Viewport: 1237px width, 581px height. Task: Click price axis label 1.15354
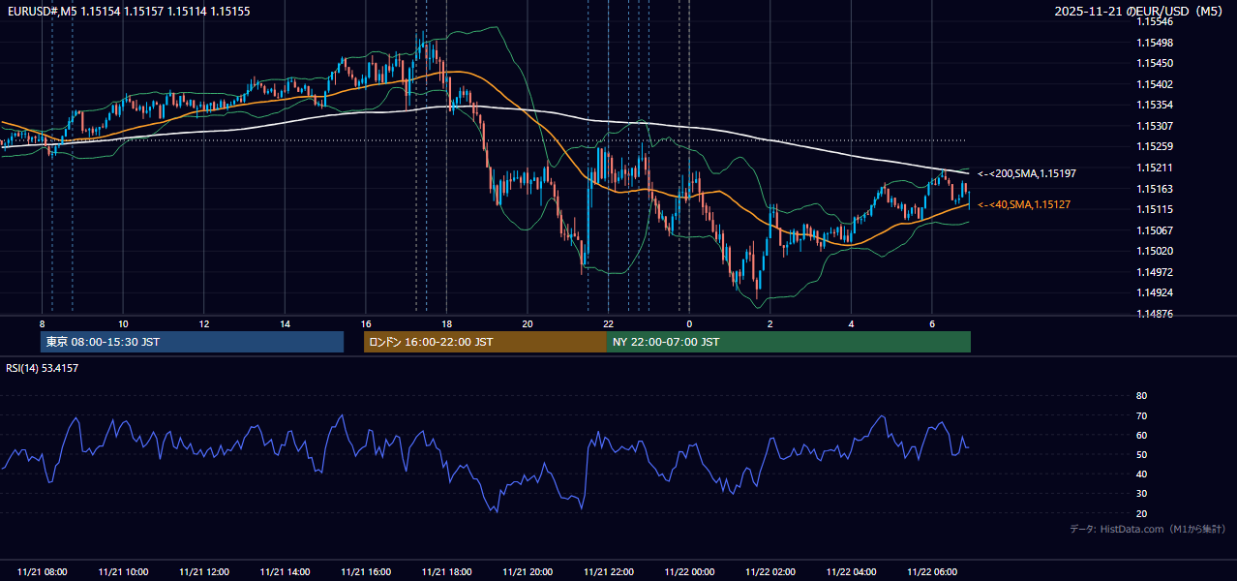(1155, 105)
